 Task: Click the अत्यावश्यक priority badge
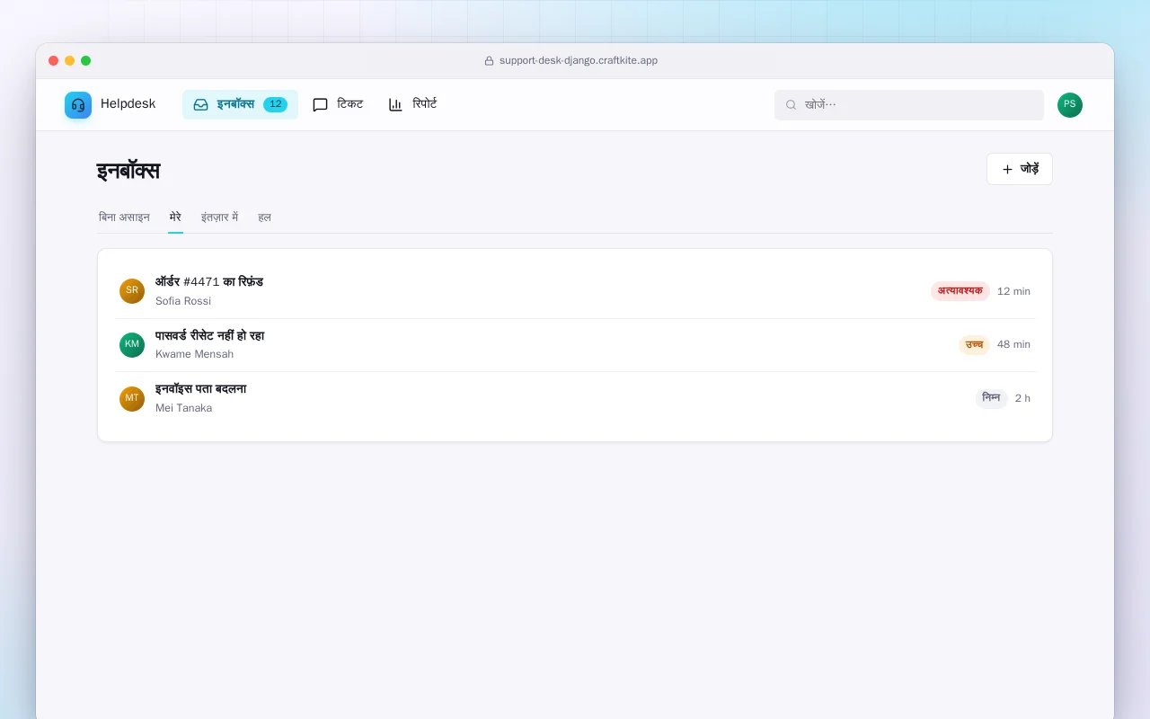(960, 291)
